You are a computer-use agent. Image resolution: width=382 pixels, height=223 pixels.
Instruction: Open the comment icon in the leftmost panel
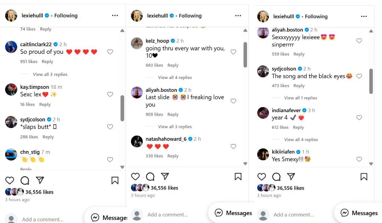(x=25, y=180)
